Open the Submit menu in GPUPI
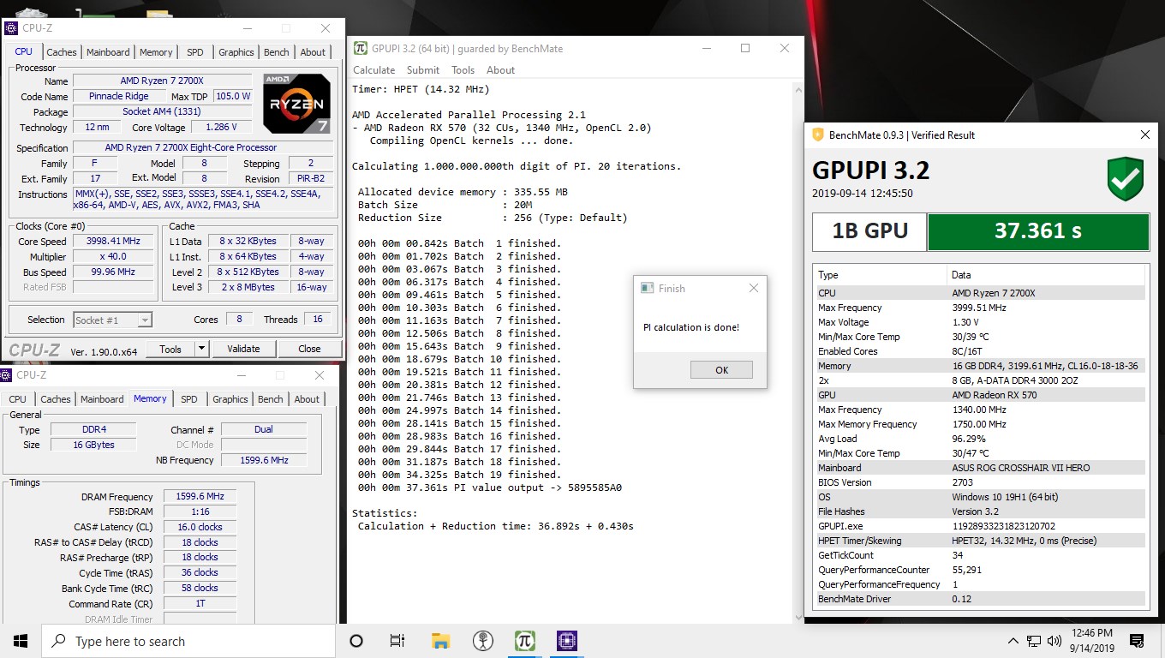The height and width of the screenshot is (658, 1165). click(423, 70)
